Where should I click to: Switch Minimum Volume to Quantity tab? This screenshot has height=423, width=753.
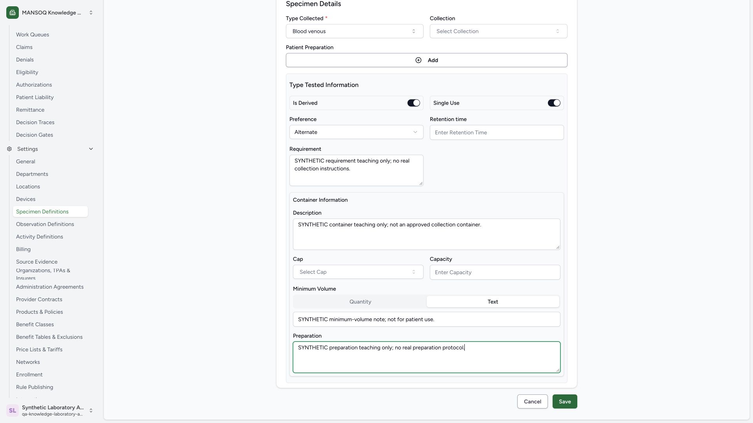coord(360,302)
